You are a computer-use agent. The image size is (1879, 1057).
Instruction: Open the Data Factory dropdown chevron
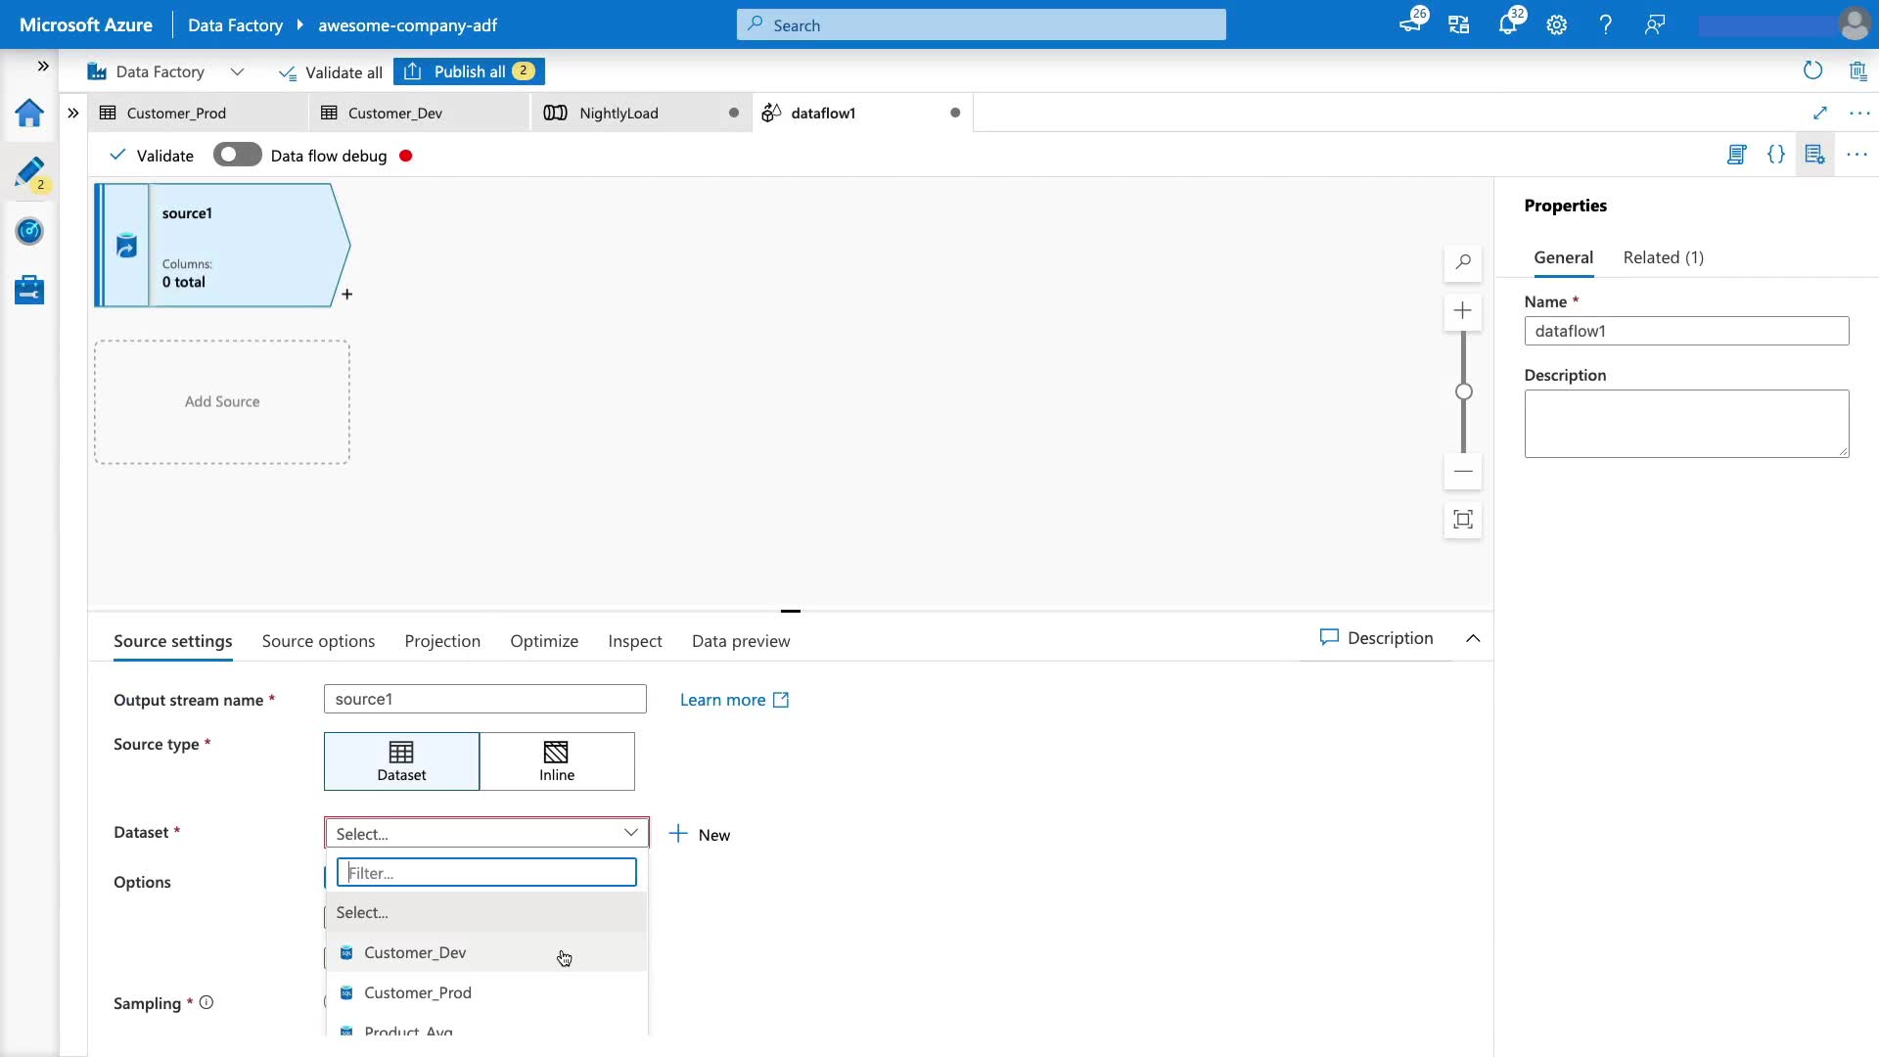click(x=237, y=71)
